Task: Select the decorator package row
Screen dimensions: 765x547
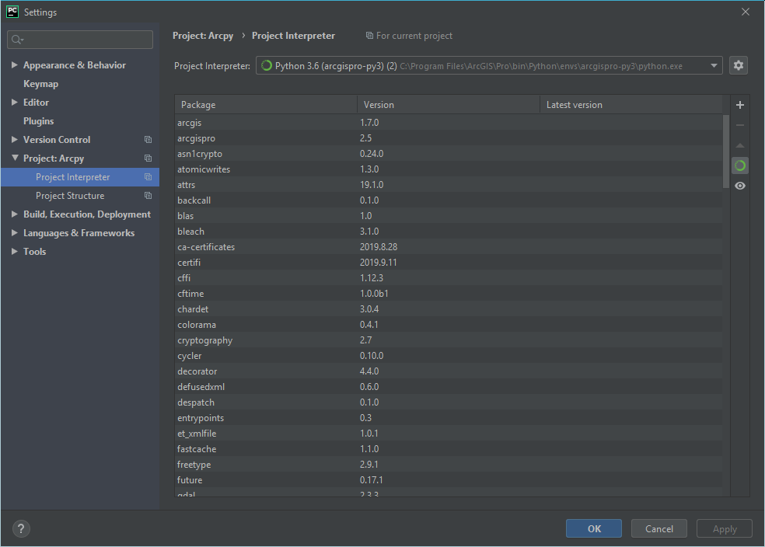Action: click(449, 371)
